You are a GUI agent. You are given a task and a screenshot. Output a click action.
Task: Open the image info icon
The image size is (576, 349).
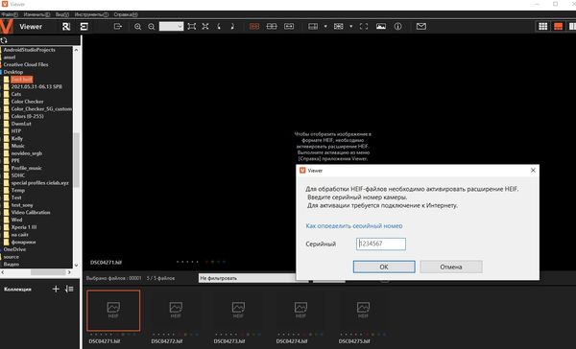(397, 27)
